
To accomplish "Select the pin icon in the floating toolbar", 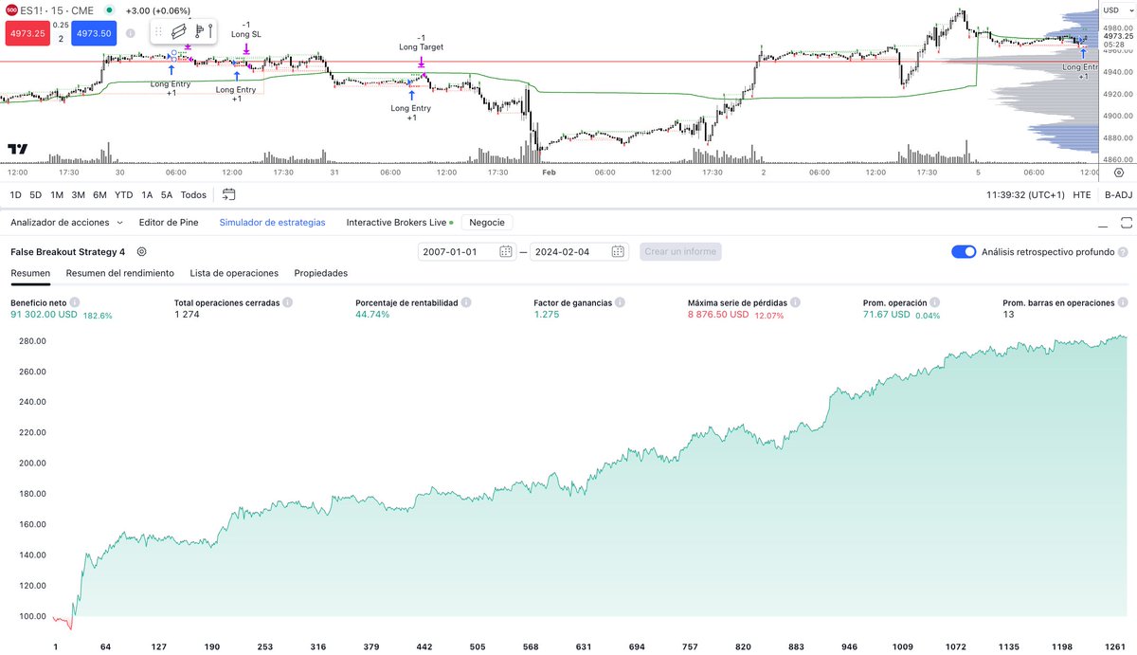I will pos(211,30).
